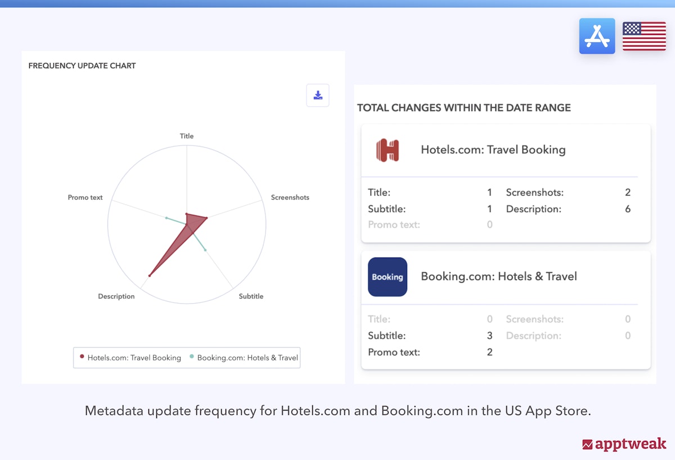Click the App Store icon
Image resolution: width=675 pixels, height=460 pixels.
597,36
